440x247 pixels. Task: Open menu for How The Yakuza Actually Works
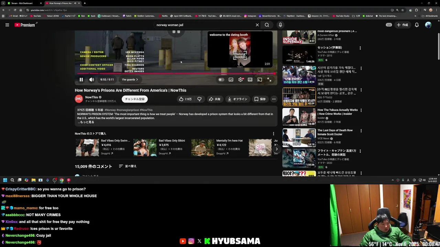361,110
